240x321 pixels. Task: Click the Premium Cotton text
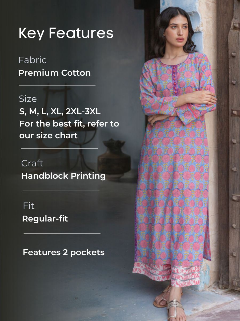[55, 73]
